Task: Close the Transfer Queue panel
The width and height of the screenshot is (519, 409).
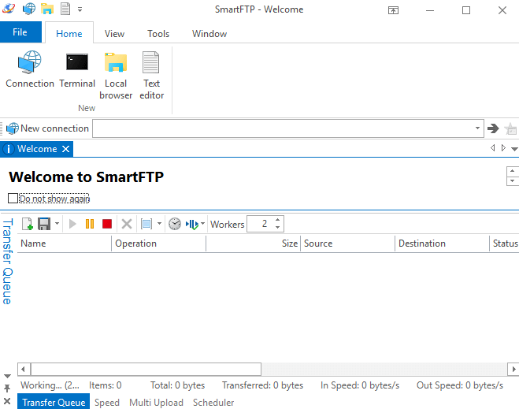Action: [x=7, y=401]
